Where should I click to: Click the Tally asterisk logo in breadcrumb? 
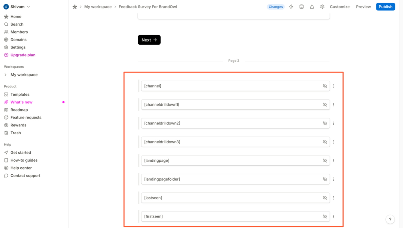tap(75, 7)
